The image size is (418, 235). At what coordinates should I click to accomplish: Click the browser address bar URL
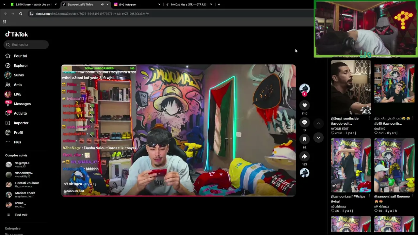coord(92,14)
